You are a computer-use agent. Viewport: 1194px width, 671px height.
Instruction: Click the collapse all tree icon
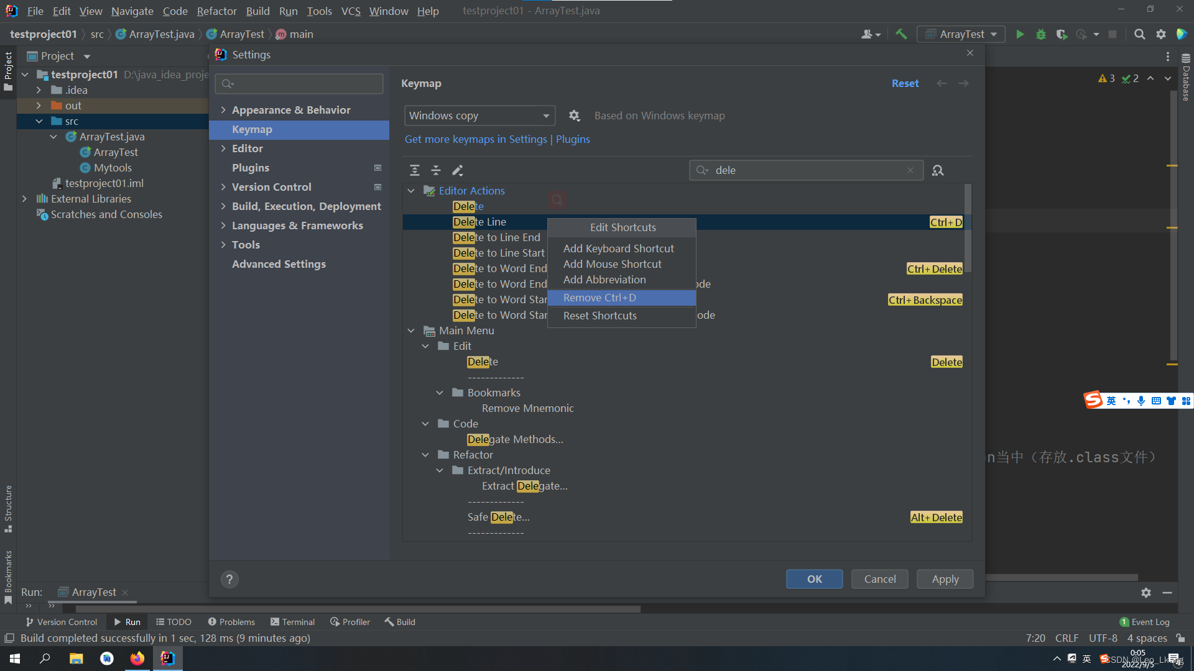pyautogui.click(x=435, y=170)
